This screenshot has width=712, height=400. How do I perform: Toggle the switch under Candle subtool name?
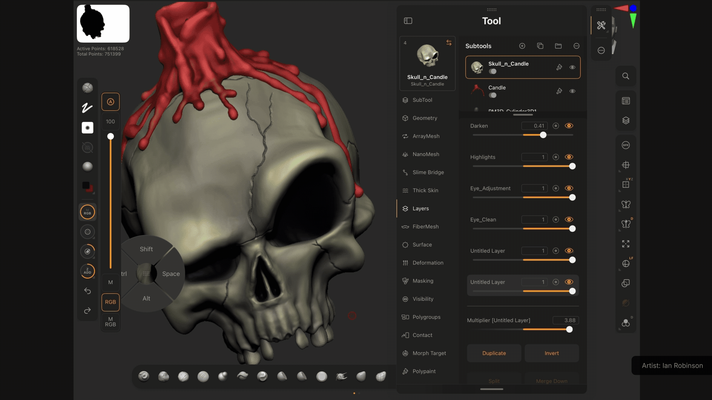click(x=492, y=95)
